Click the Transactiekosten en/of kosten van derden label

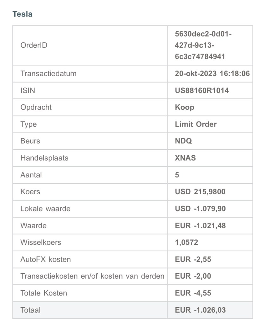click(x=92, y=276)
